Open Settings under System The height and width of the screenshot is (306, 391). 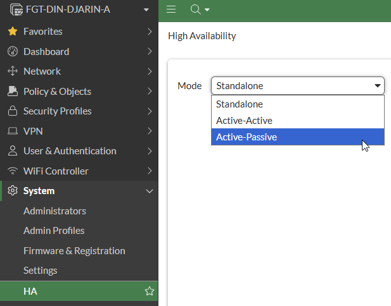point(40,271)
